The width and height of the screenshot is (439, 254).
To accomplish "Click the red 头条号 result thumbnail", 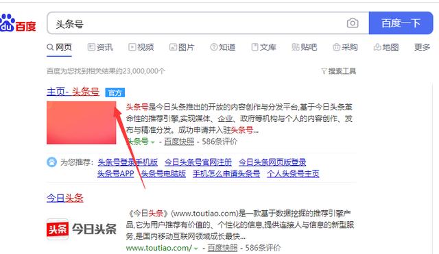I will tap(81, 123).
